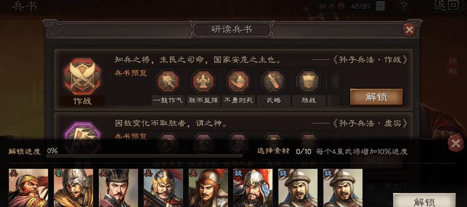Click the bottom-right 解锁 confirm button
This screenshot has width=467, height=207.
[x=425, y=200]
